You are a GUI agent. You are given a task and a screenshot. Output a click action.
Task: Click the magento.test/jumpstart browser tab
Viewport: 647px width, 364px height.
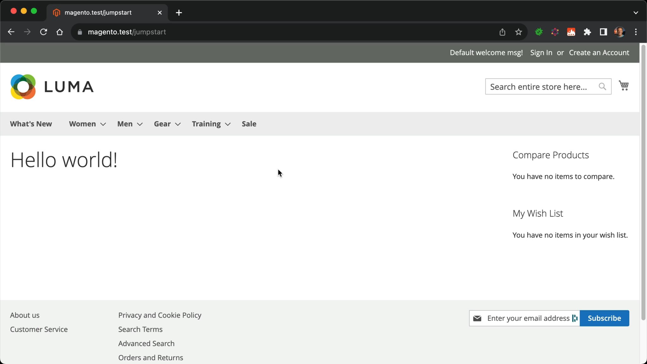click(x=98, y=13)
